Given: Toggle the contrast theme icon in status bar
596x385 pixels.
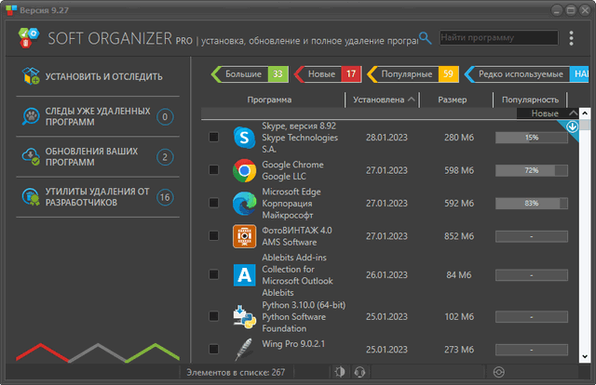Looking at the screenshot, I should pos(338,373).
